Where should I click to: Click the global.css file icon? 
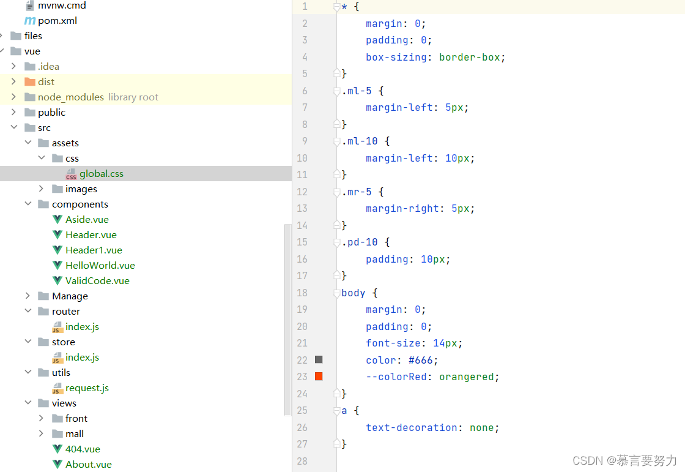(x=71, y=174)
